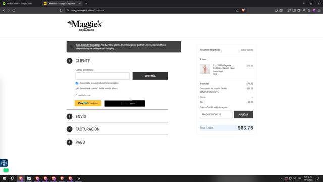
Task: Click the black Pay express button
Action: coord(125,103)
